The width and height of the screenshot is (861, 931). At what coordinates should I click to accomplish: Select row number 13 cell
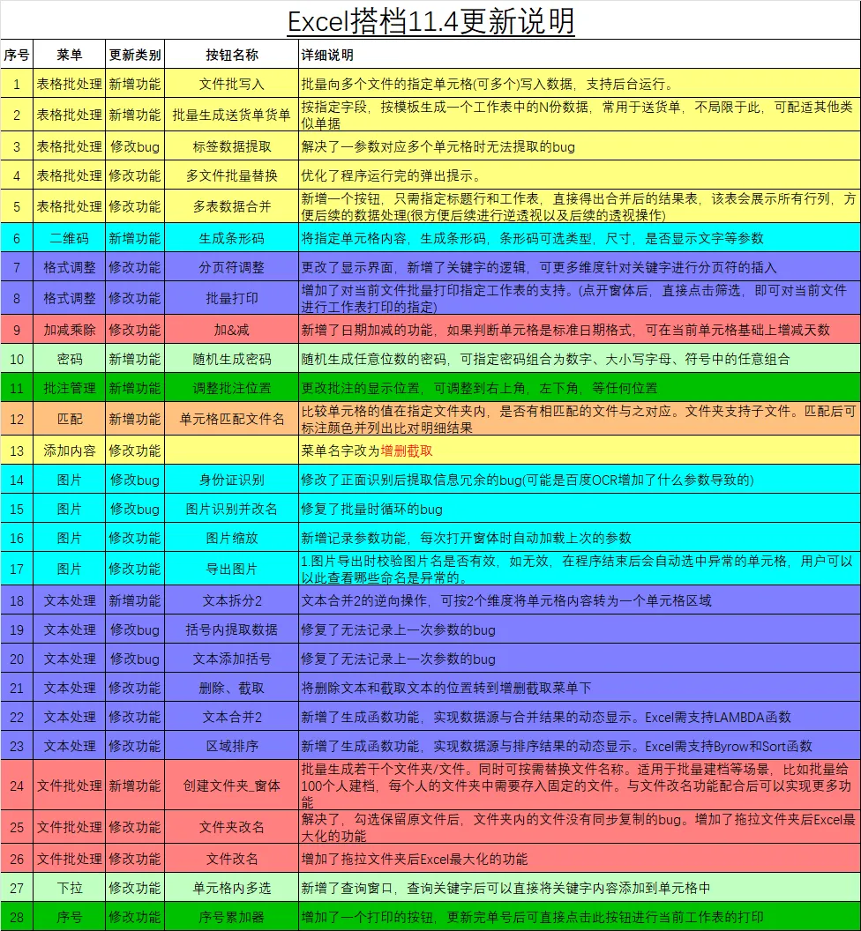17,450
